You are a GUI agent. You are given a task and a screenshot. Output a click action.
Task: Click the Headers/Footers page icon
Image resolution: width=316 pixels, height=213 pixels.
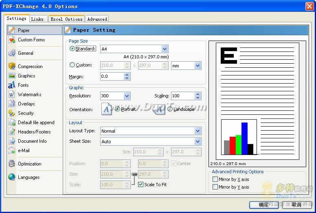pos(12,132)
